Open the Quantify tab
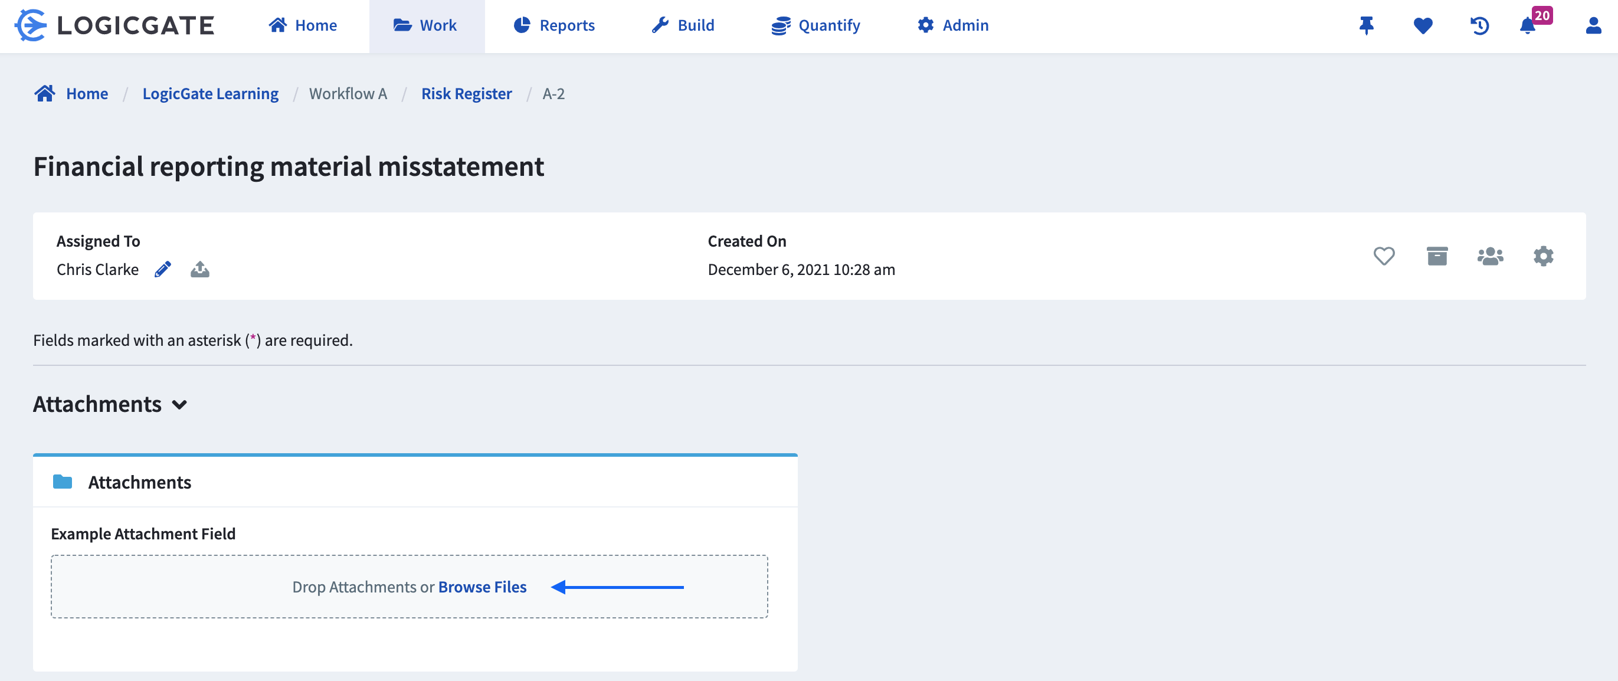 tap(816, 26)
